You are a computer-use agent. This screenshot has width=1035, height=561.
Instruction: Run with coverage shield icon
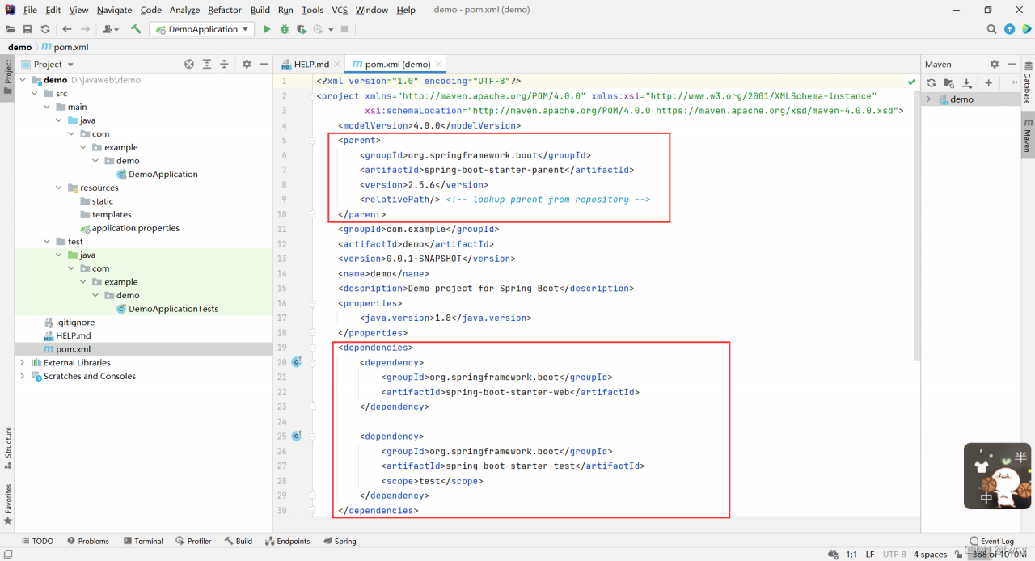302,29
